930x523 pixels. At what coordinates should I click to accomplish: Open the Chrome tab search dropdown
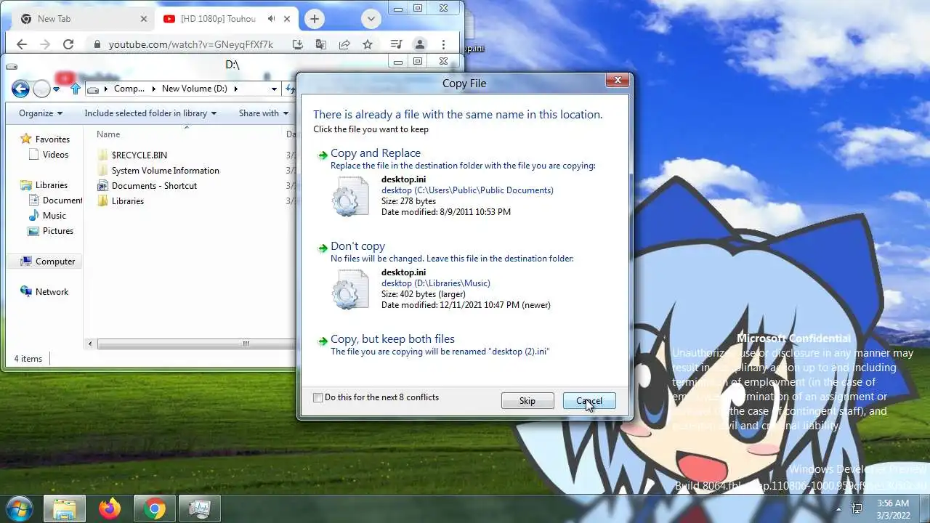tap(371, 19)
